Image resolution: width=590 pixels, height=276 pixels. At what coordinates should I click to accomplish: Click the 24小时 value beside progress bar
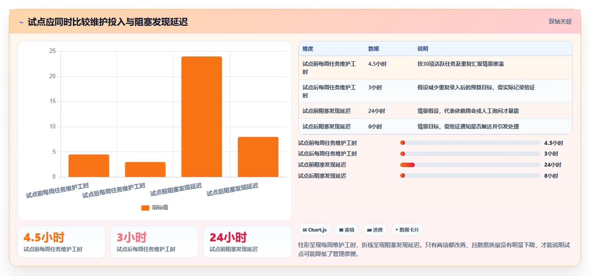pos(553,165)
